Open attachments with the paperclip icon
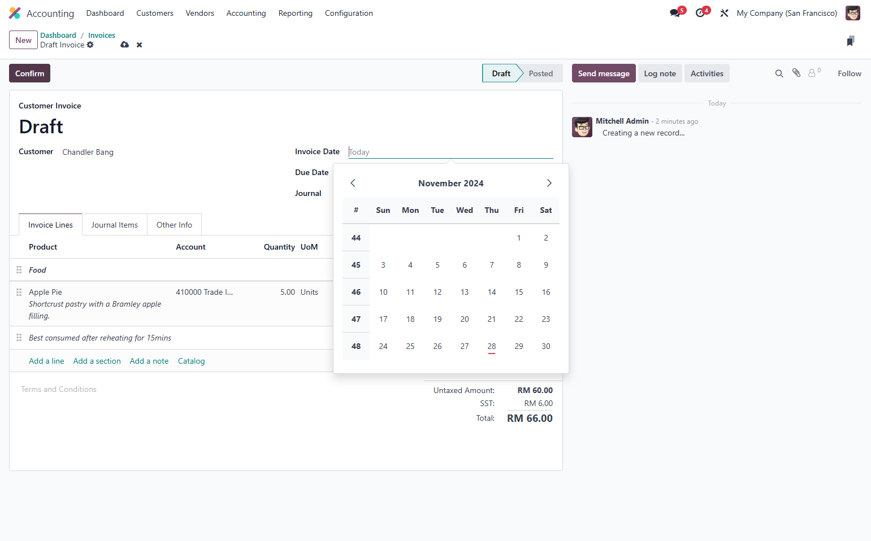 pyautogui.click(x=796, y=73)
